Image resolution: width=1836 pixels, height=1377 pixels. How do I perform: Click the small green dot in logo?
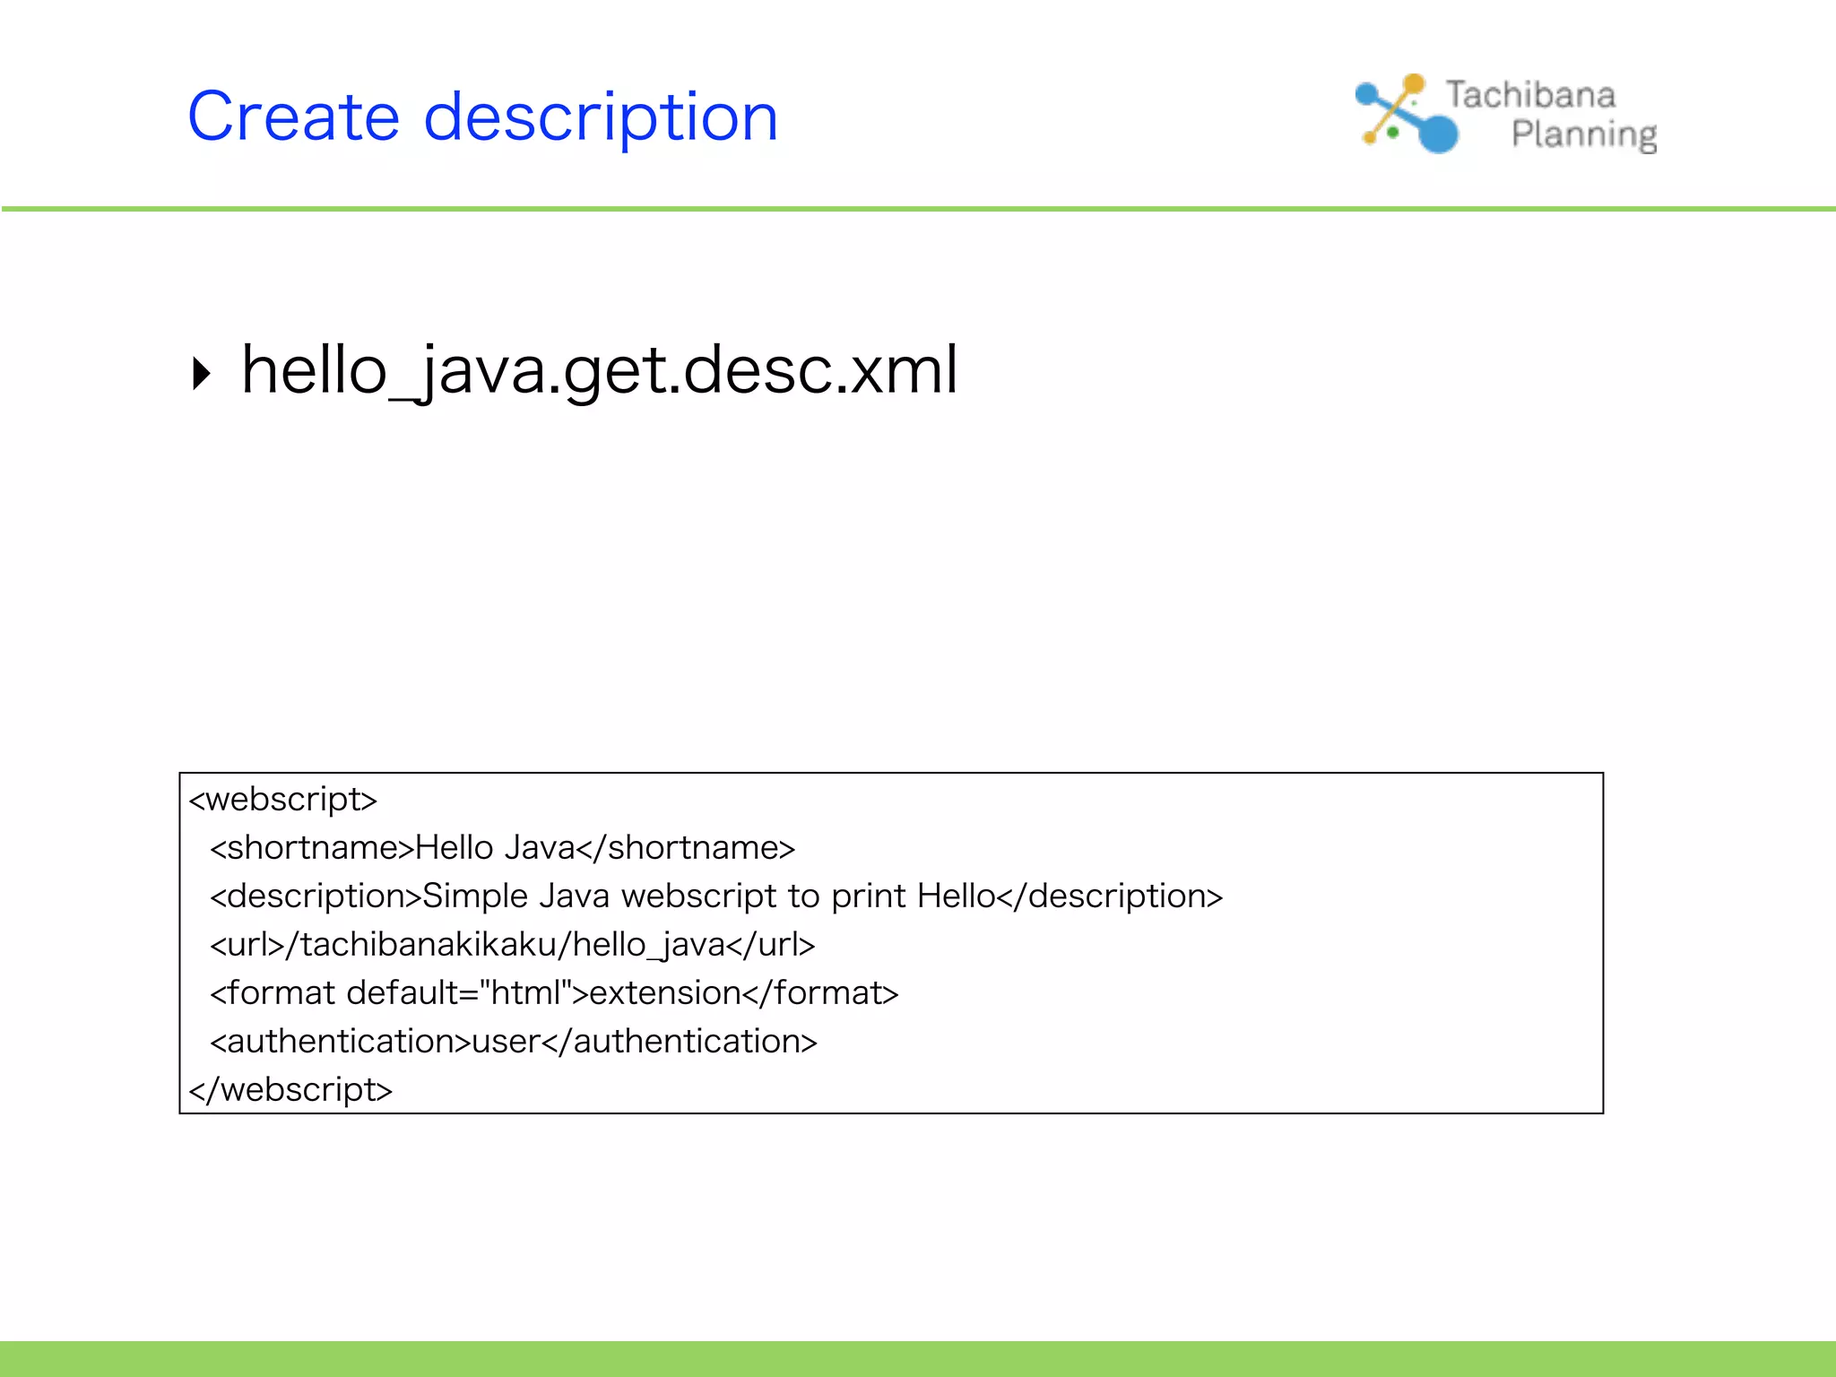pyautogui.click(x=1393, y=133)
